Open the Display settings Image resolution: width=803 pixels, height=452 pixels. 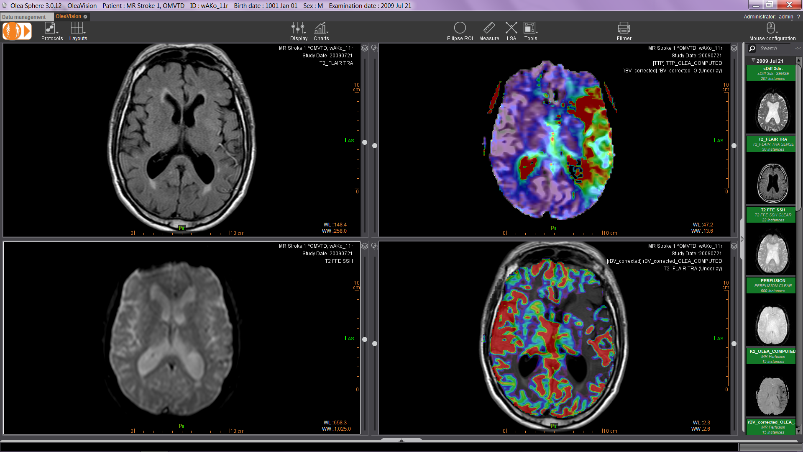[298, 28]
